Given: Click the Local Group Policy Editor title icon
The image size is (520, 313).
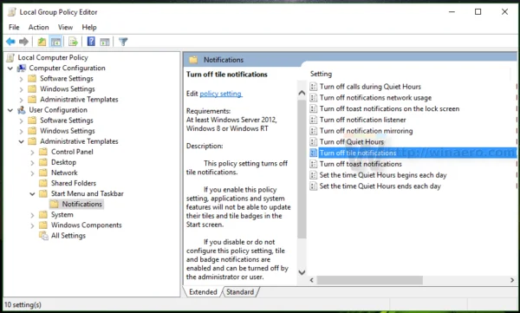Looking at the screenshot, I should tap(12, 12).
